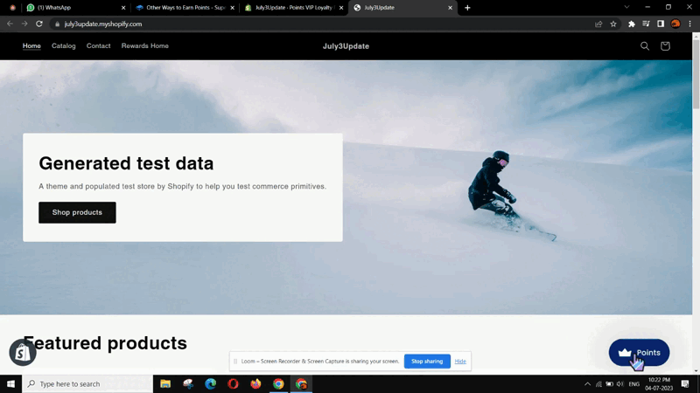The image size is (700, 393).
Task: Expand the tab search dropdown arrow
Action: (626, 8)
